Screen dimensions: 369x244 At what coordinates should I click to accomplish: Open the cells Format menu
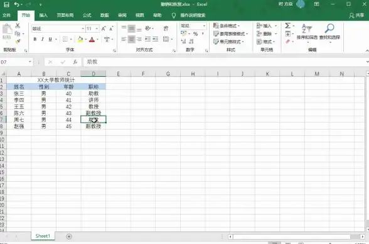click(x=265, y=42)
